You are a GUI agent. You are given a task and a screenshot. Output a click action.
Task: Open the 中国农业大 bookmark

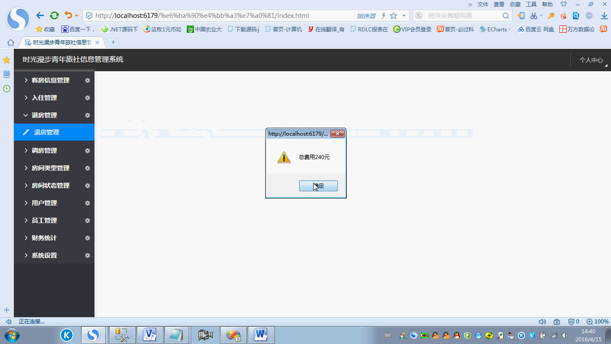coord(204,29)
